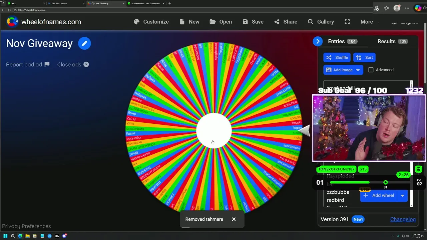Click the green progress bar marker at 31
Screen dimensions: 427x240
386,182
